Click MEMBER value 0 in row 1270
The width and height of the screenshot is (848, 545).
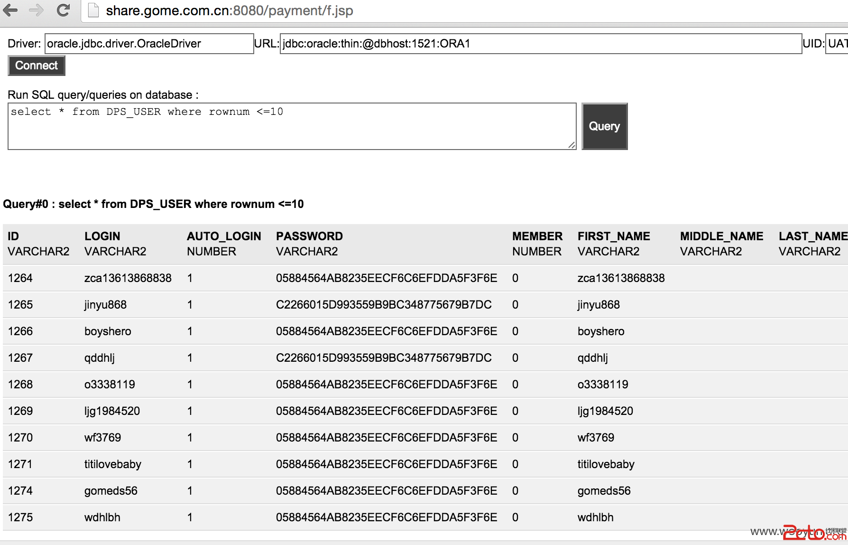515,438
